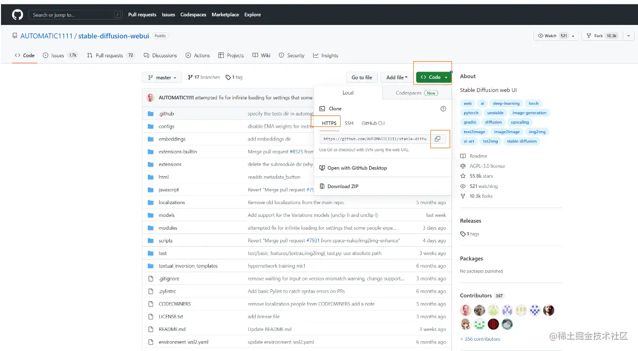Viewport: 638px width, 351px height.
Task: Open the Contributors heading link
Action: (x=476, y=296)
